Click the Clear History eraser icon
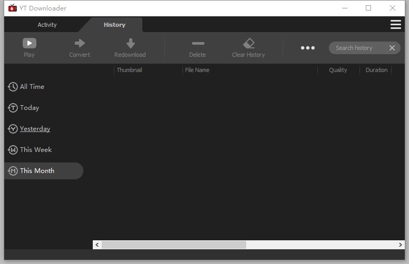Viewport: 409px width, 264px height. tap(248, 43)
